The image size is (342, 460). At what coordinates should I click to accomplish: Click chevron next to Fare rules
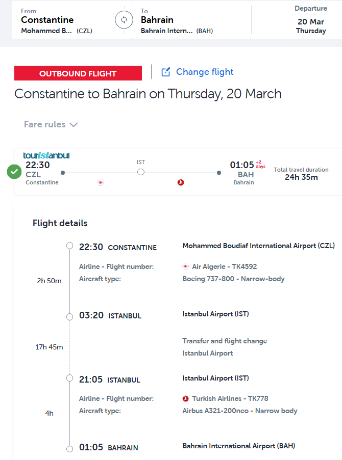[x=73, y=125]
